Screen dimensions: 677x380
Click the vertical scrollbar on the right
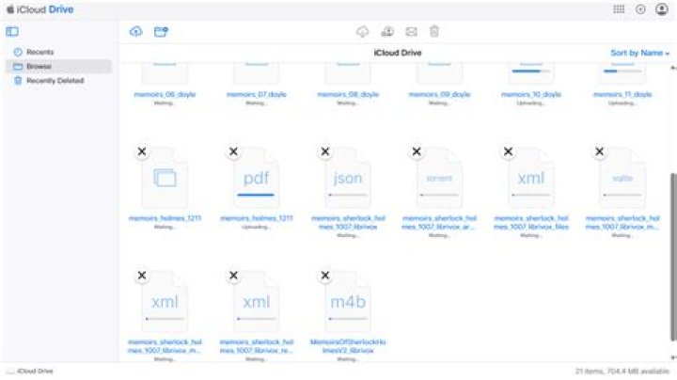click(x=673, y=257)
